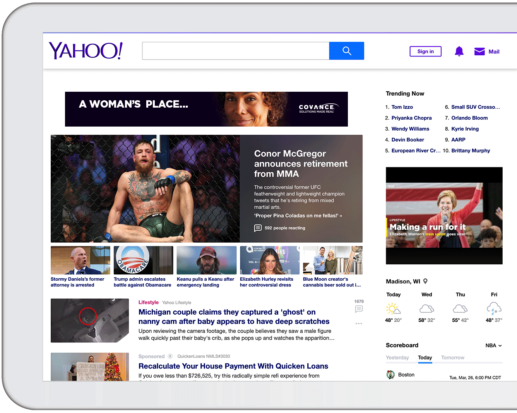Image resolution: width=517 pixels, height=413 pixels.
Task: Select the Today scoreboard tab
Action: (425, 358)
